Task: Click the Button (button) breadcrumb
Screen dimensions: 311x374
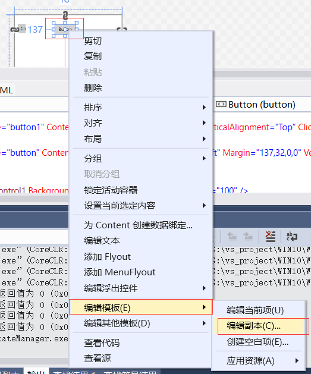Action: tap(256, 105)
